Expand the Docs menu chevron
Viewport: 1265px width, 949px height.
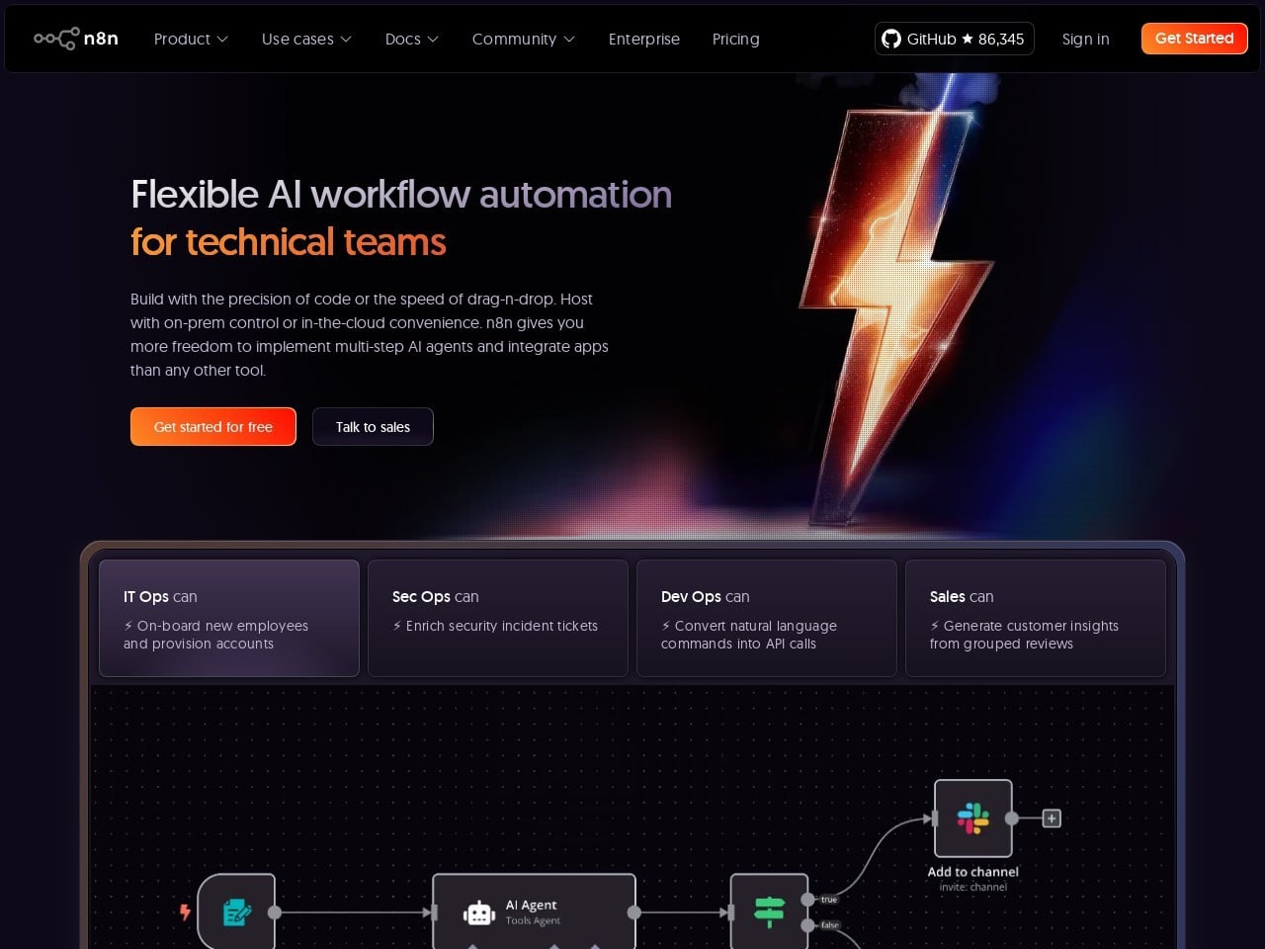coord(433,40)
